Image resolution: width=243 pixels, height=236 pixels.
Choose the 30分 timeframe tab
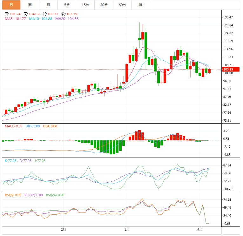pos(104,5)
